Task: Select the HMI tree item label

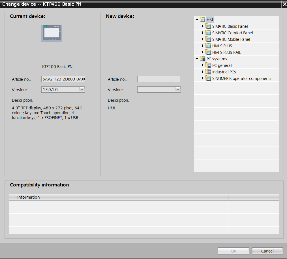Action: click(x=210, y=20)
